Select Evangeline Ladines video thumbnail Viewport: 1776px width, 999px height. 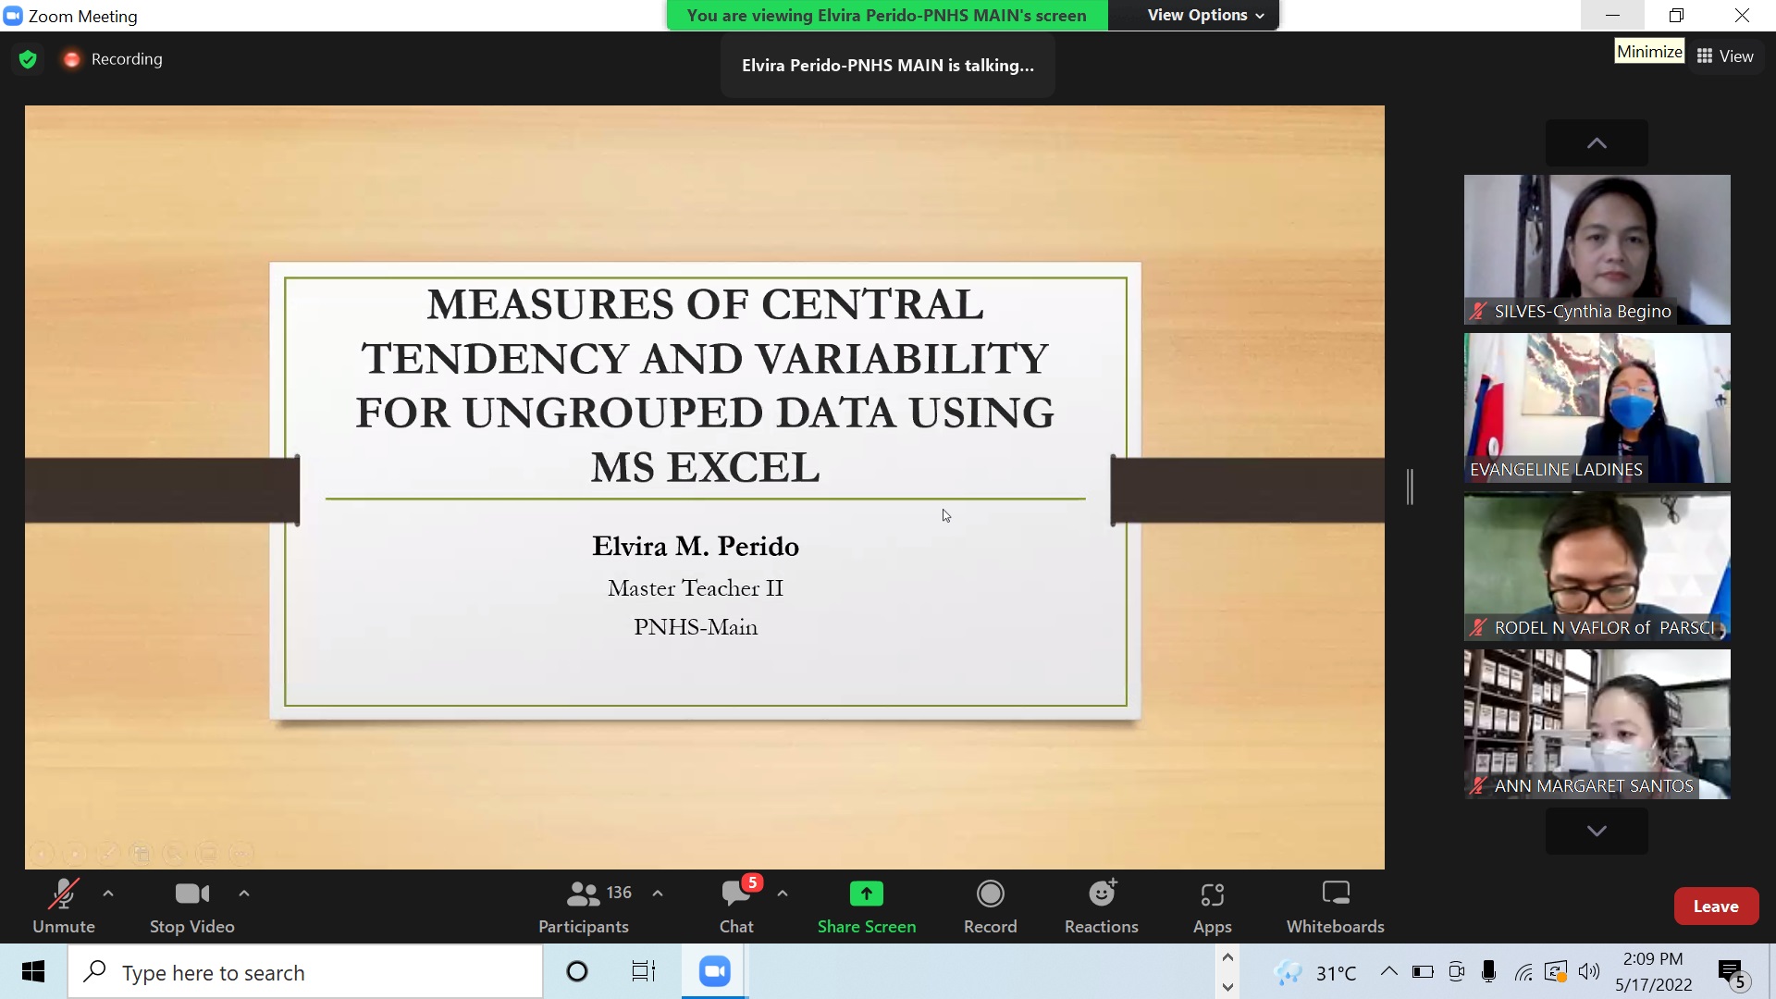point(1597,407)
